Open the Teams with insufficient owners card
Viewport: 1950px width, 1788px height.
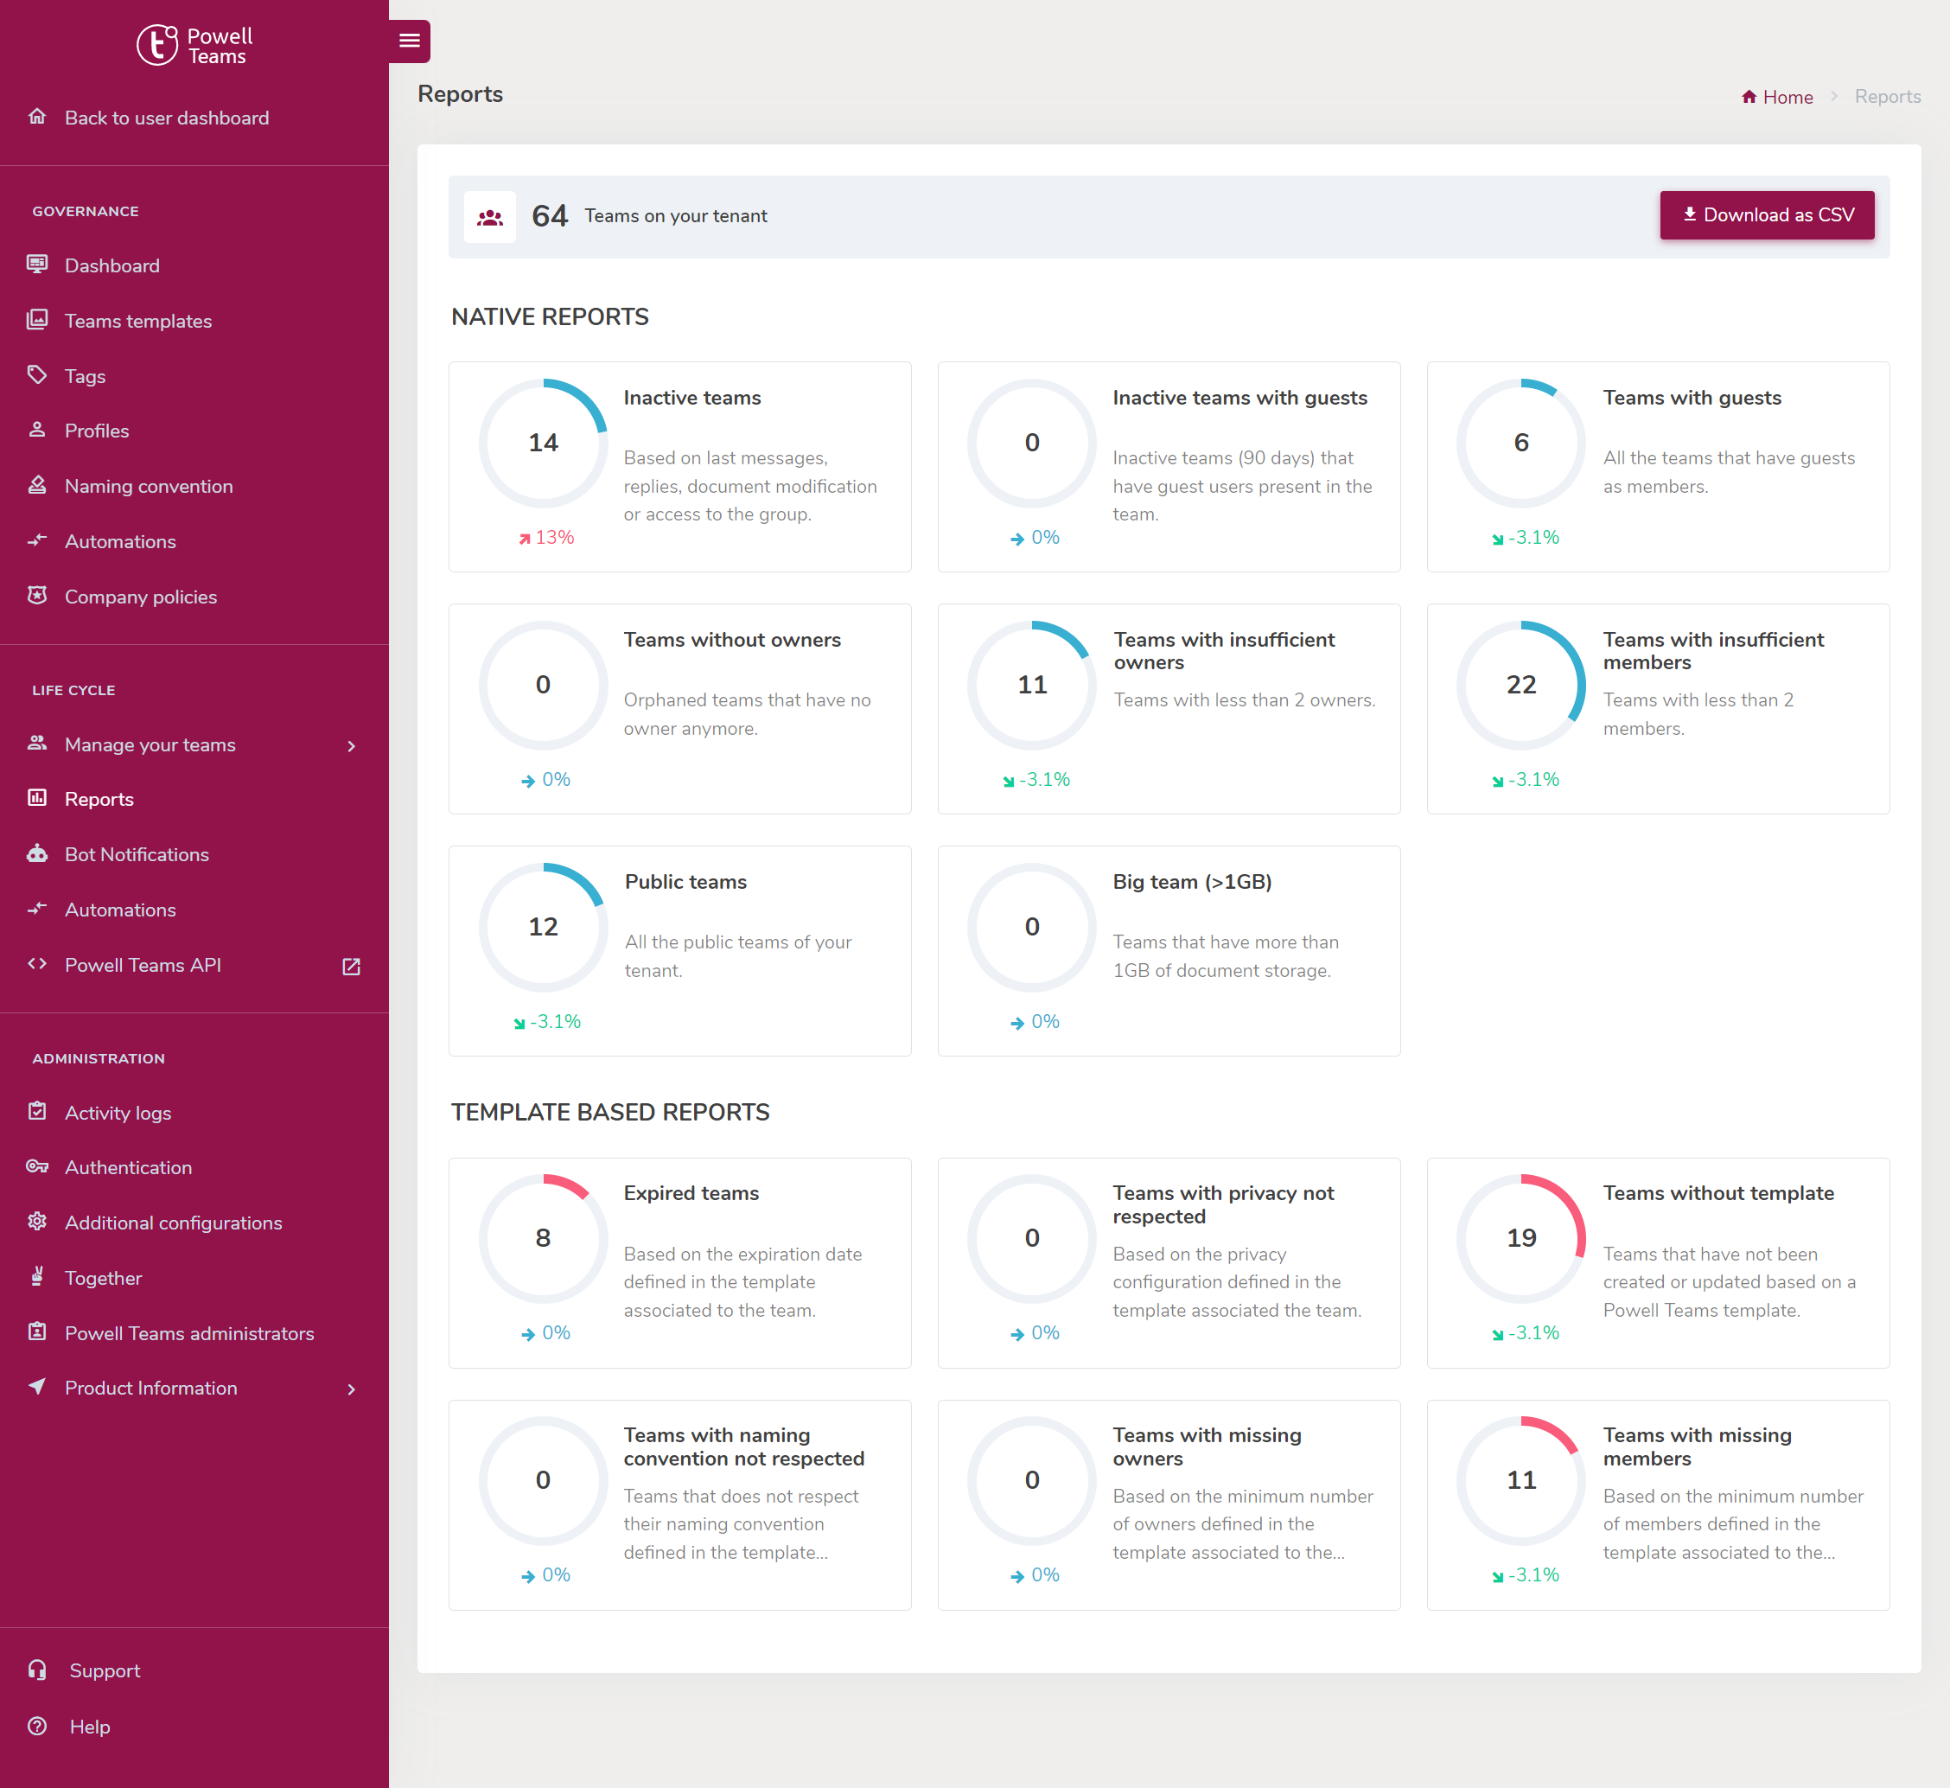(1169, 709)
